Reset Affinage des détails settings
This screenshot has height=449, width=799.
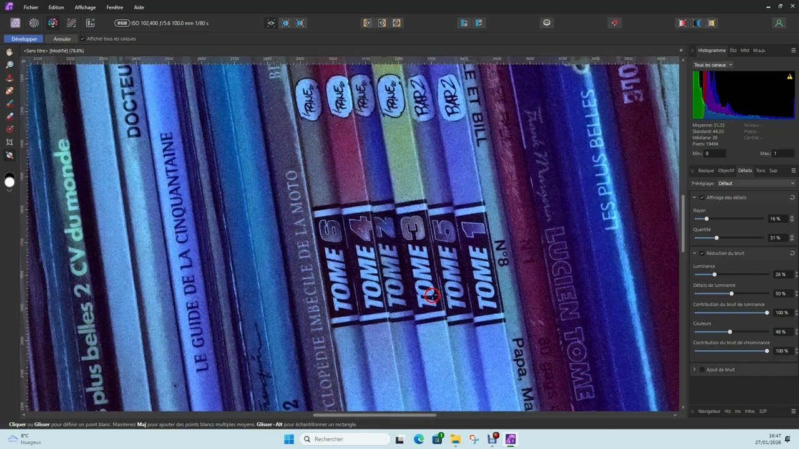792,197
